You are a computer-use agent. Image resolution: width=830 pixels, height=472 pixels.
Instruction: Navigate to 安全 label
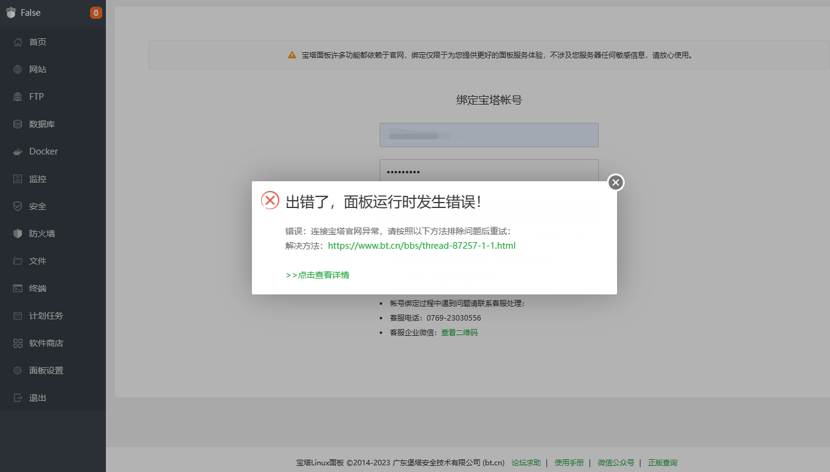point(38,206)
